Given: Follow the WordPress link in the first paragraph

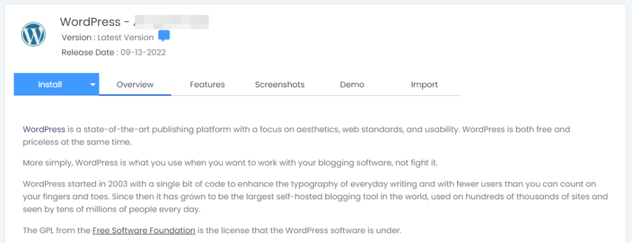Looking at the screenshot, I should click(x=44, y=130).
